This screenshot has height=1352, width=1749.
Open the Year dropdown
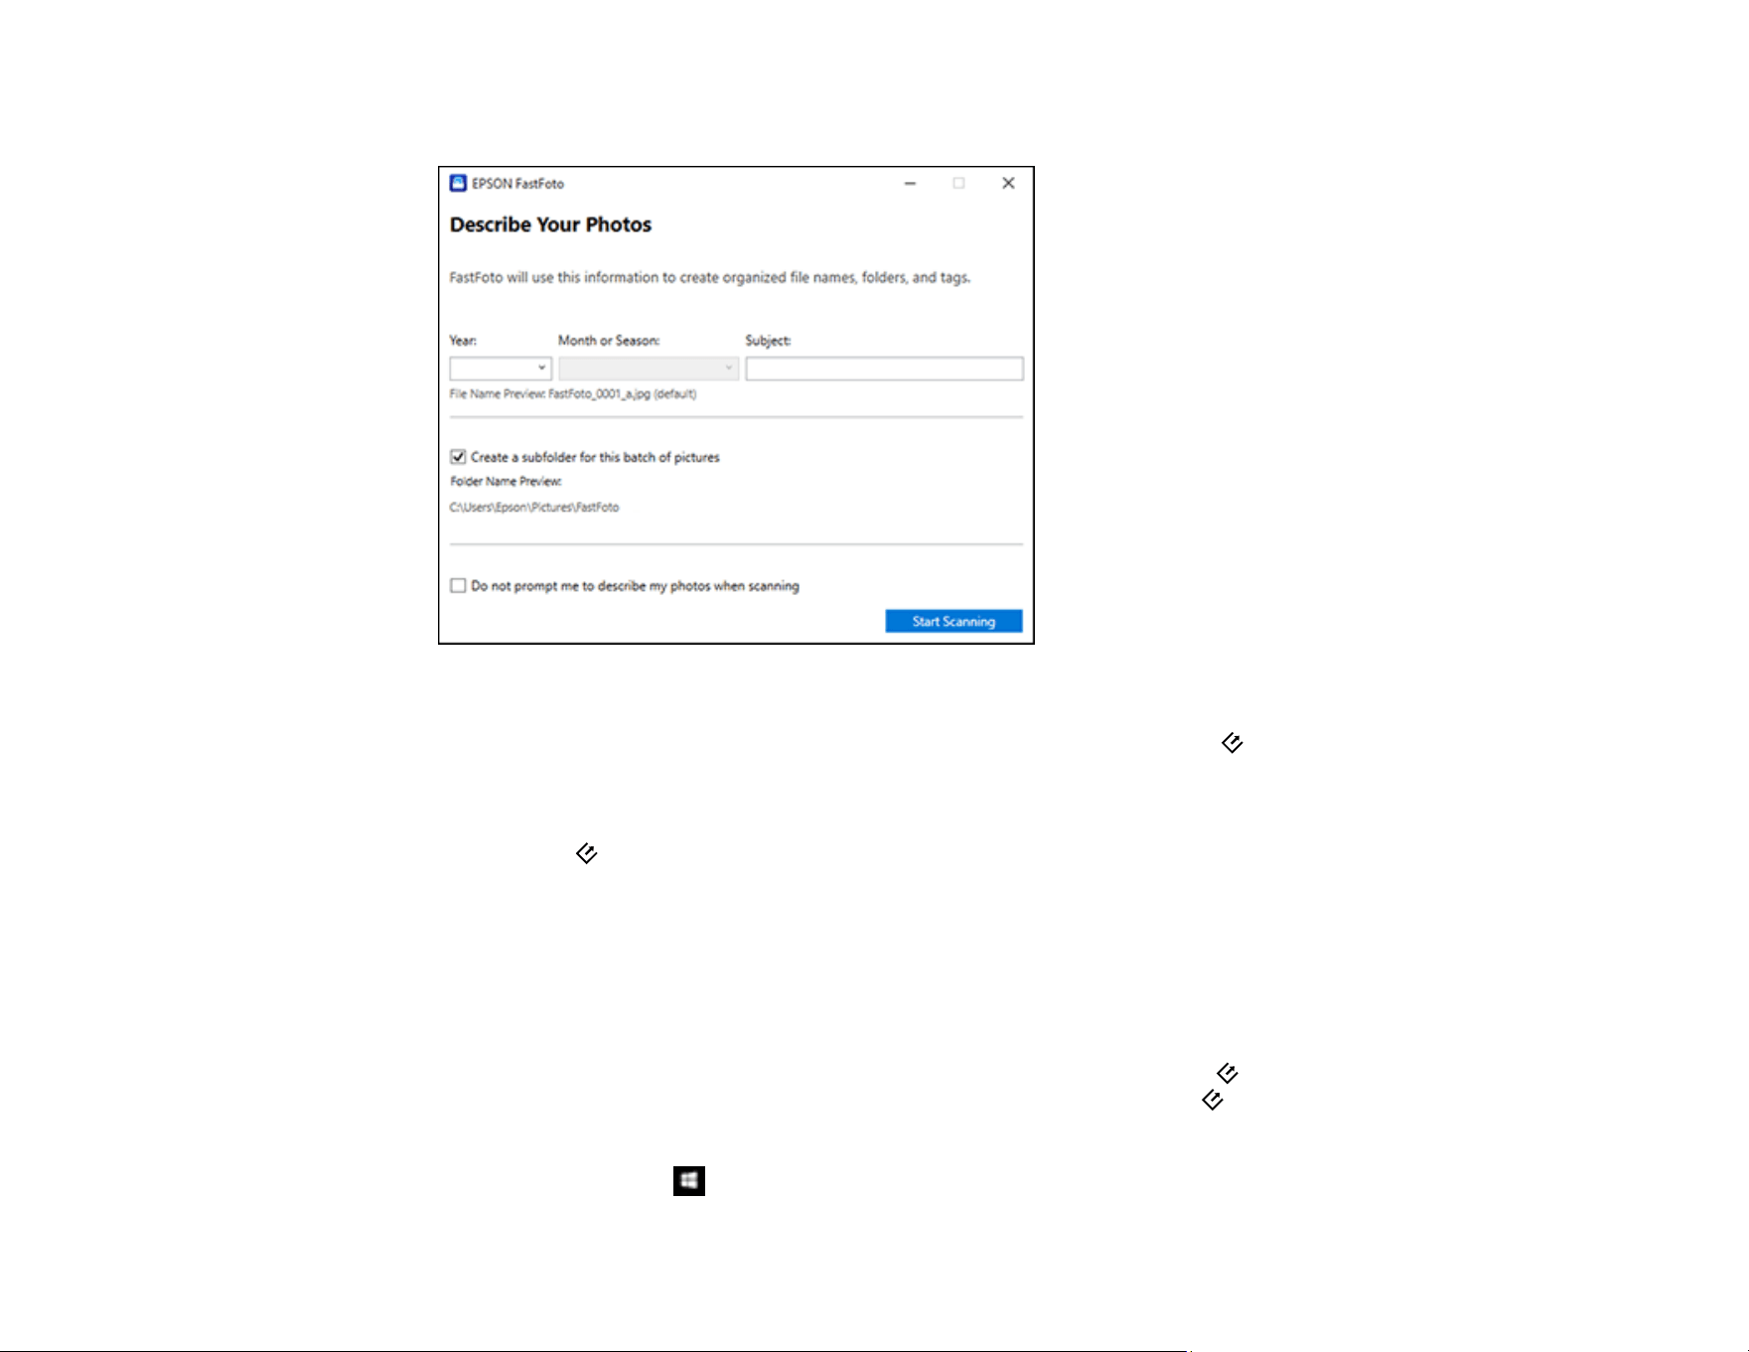(x=501, y=369)
